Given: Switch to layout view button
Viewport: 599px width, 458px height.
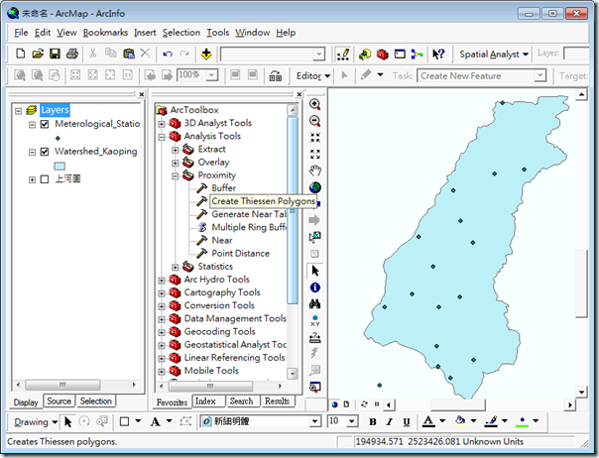Looking at the screenshot, I should (x=346, y=404).
